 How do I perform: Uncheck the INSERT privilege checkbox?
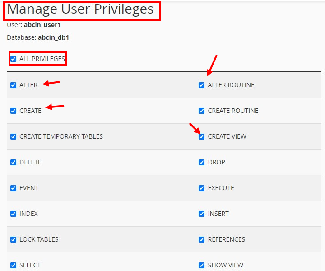202,214
